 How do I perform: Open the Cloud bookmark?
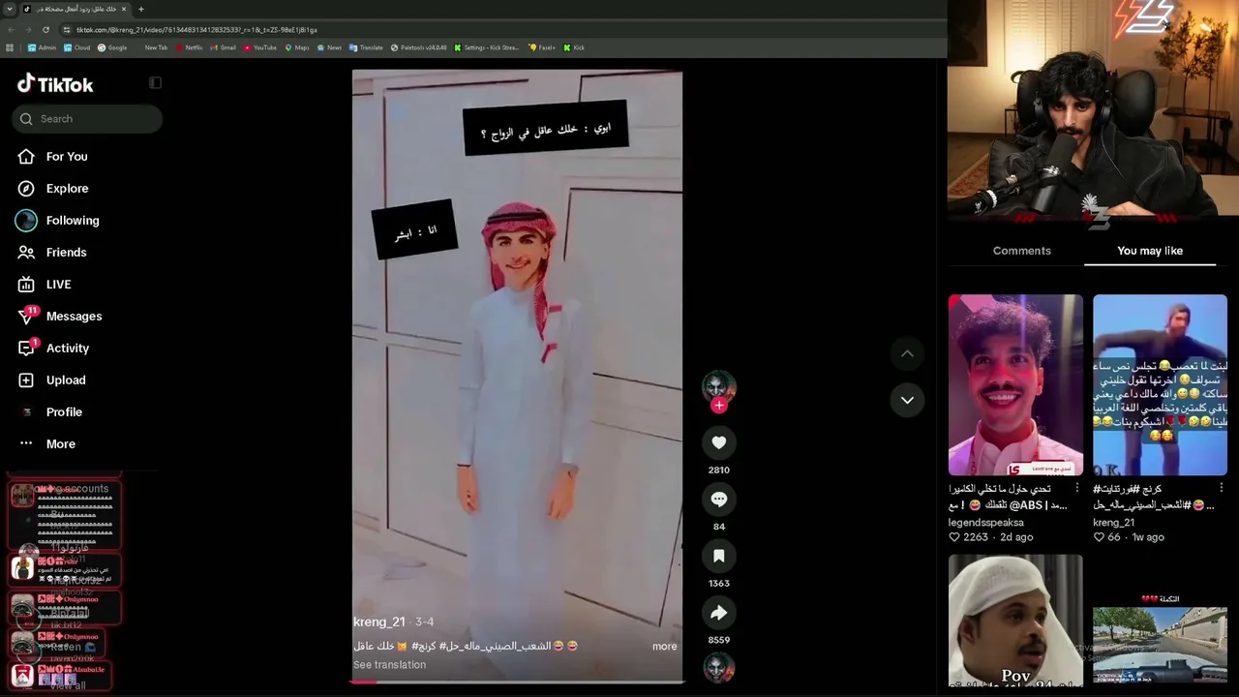(76, 47)
